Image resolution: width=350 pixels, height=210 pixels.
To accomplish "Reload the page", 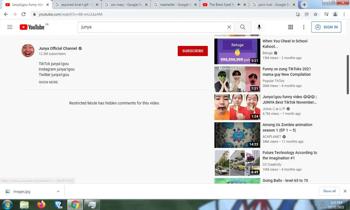I will coord(24,14).
